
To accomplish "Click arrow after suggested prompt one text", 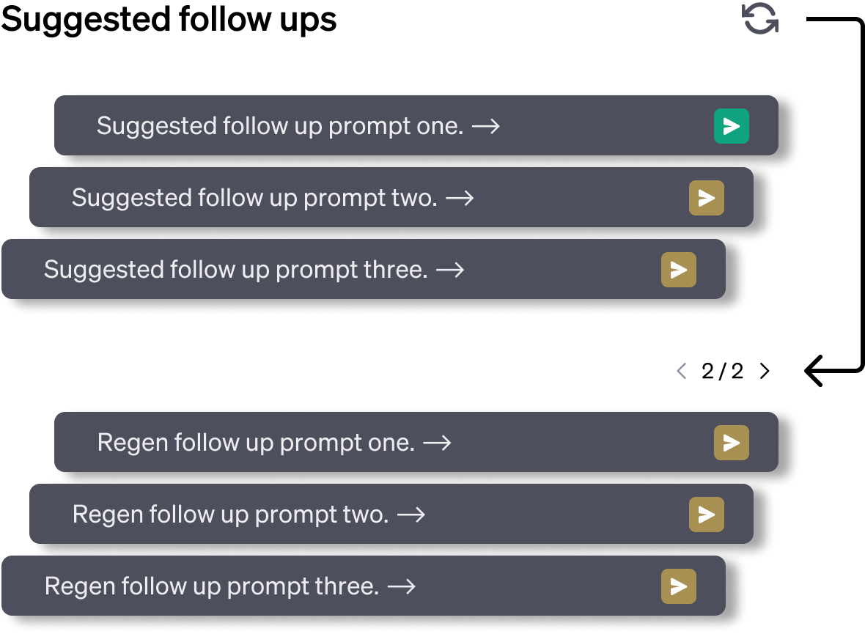I will (485, 127).
